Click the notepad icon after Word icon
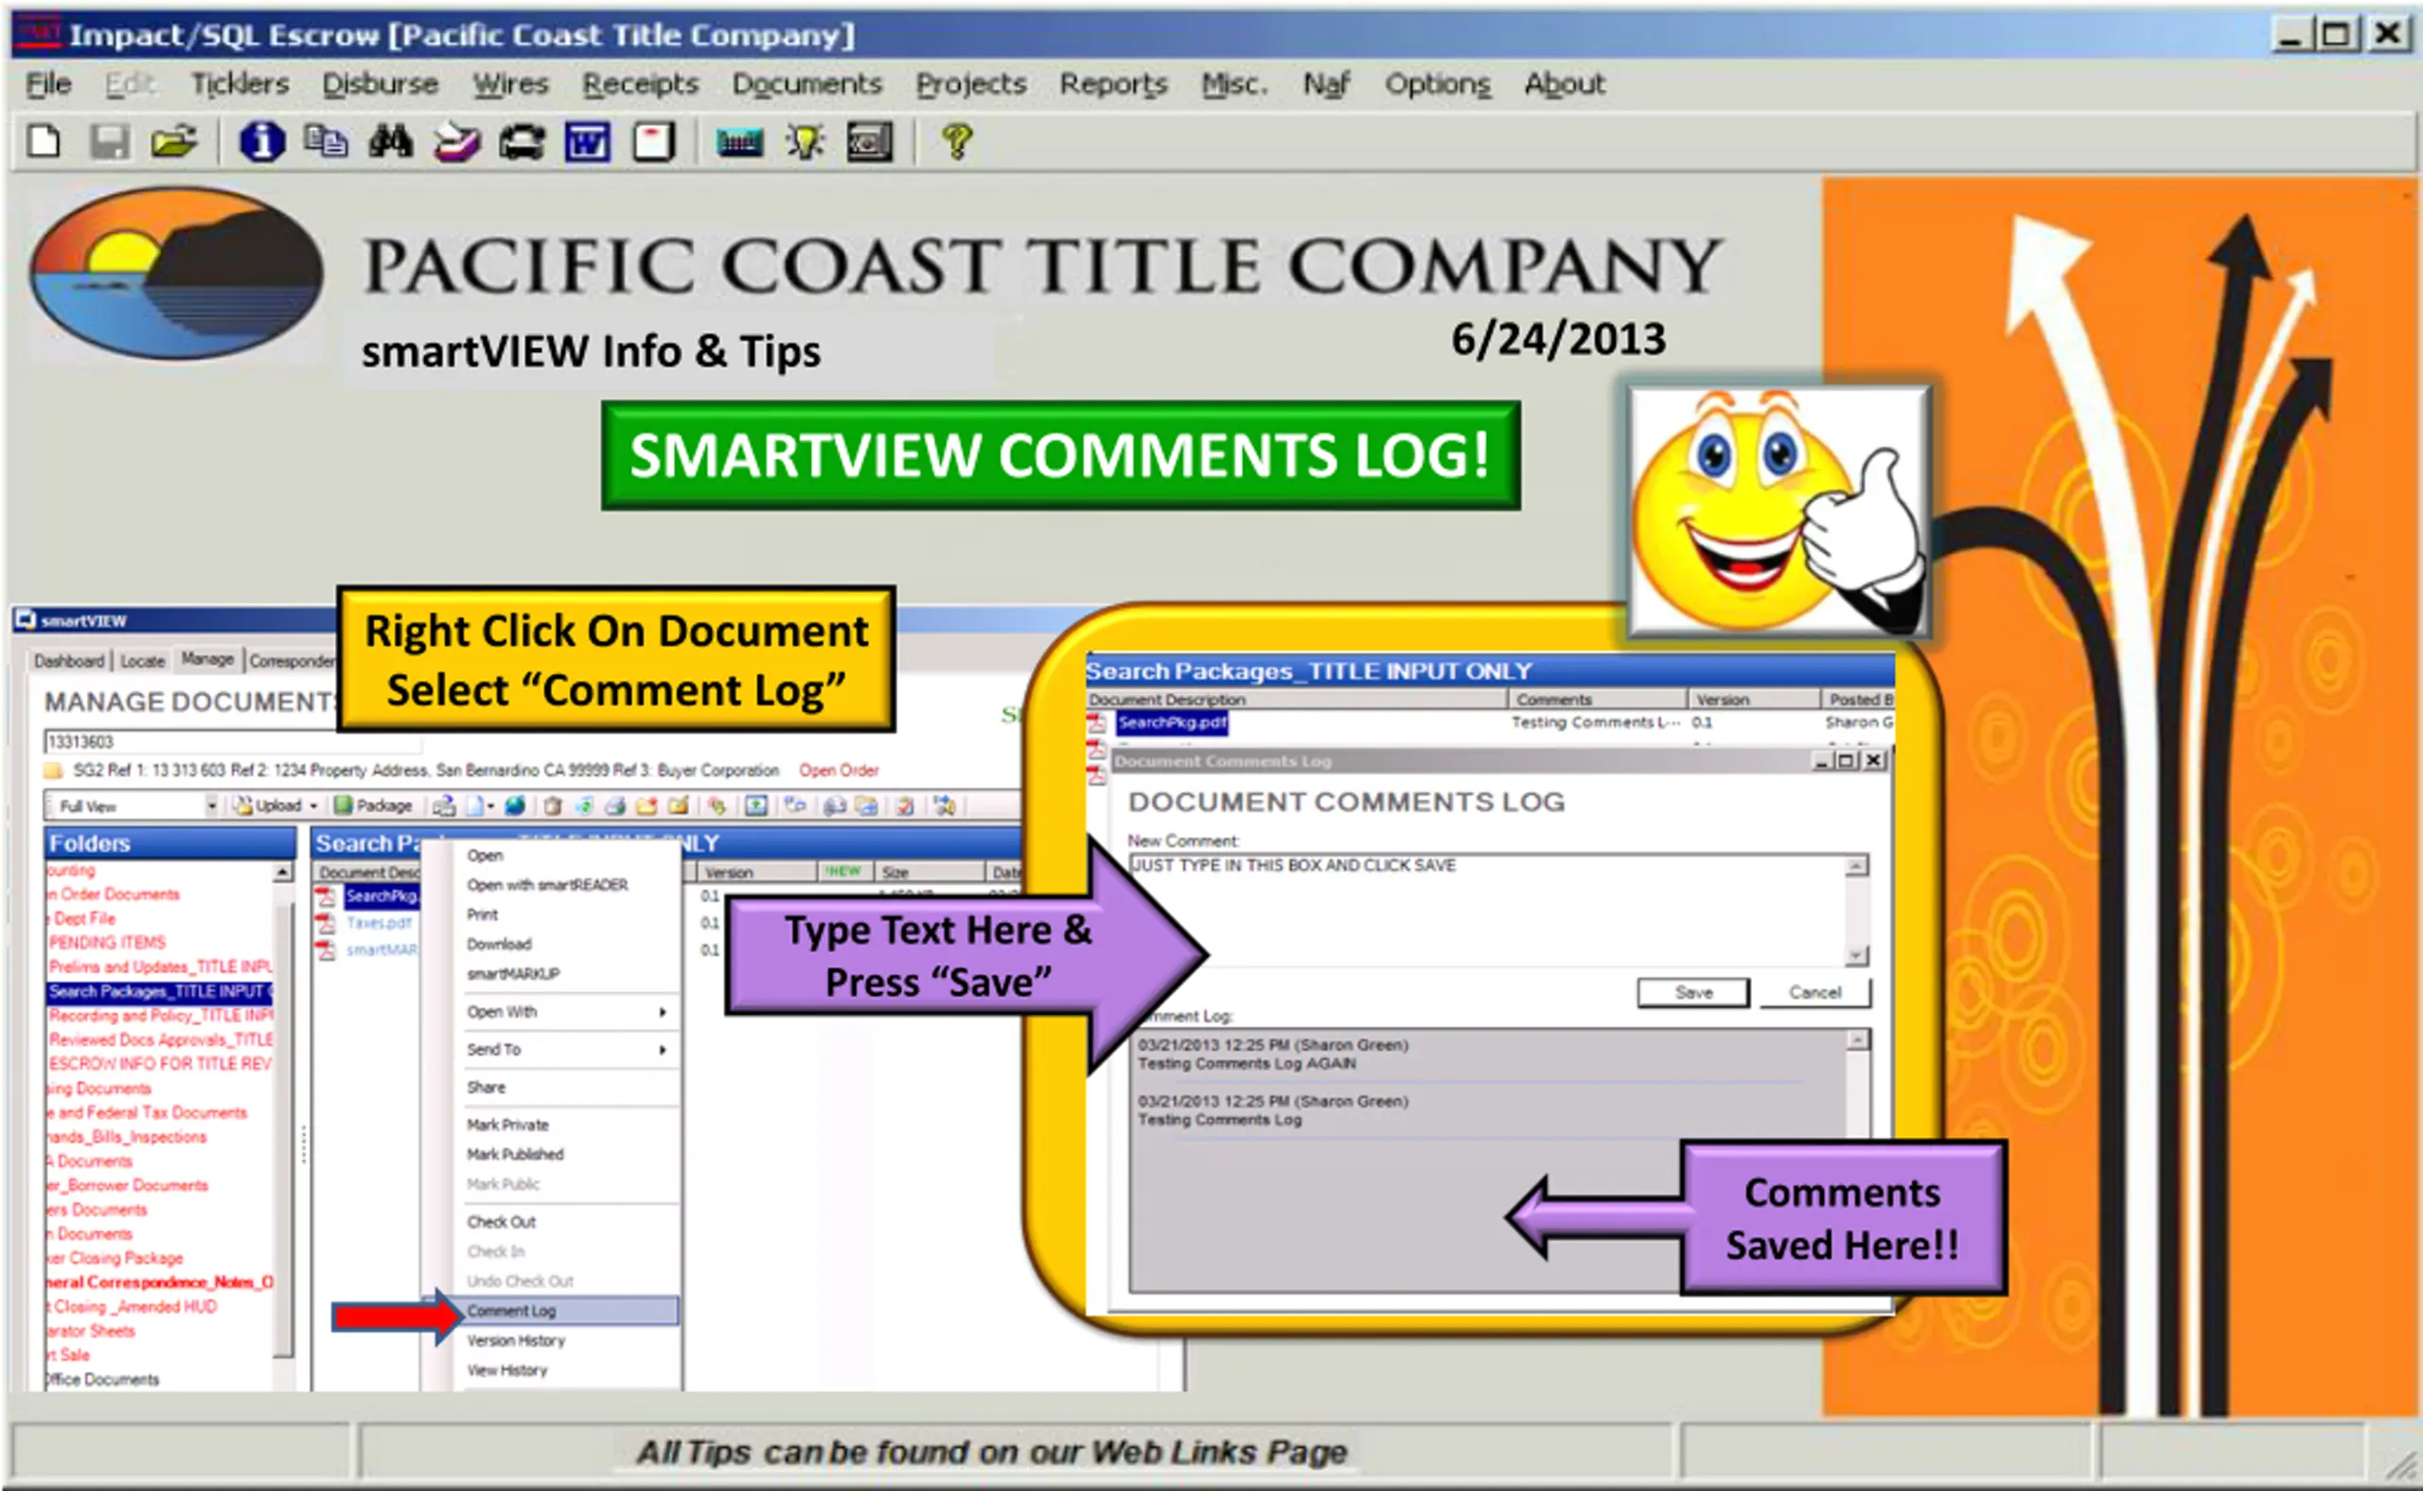Viewport: 2423px width, 1491px height. [654, 142]
